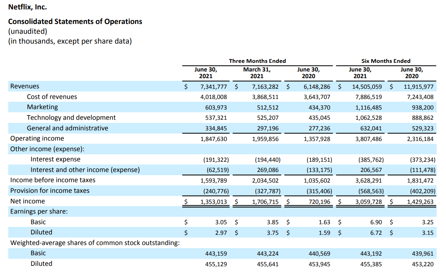Click interest and other income value 269,086
This screenshot has height=278, width=446.
point(268,170)
